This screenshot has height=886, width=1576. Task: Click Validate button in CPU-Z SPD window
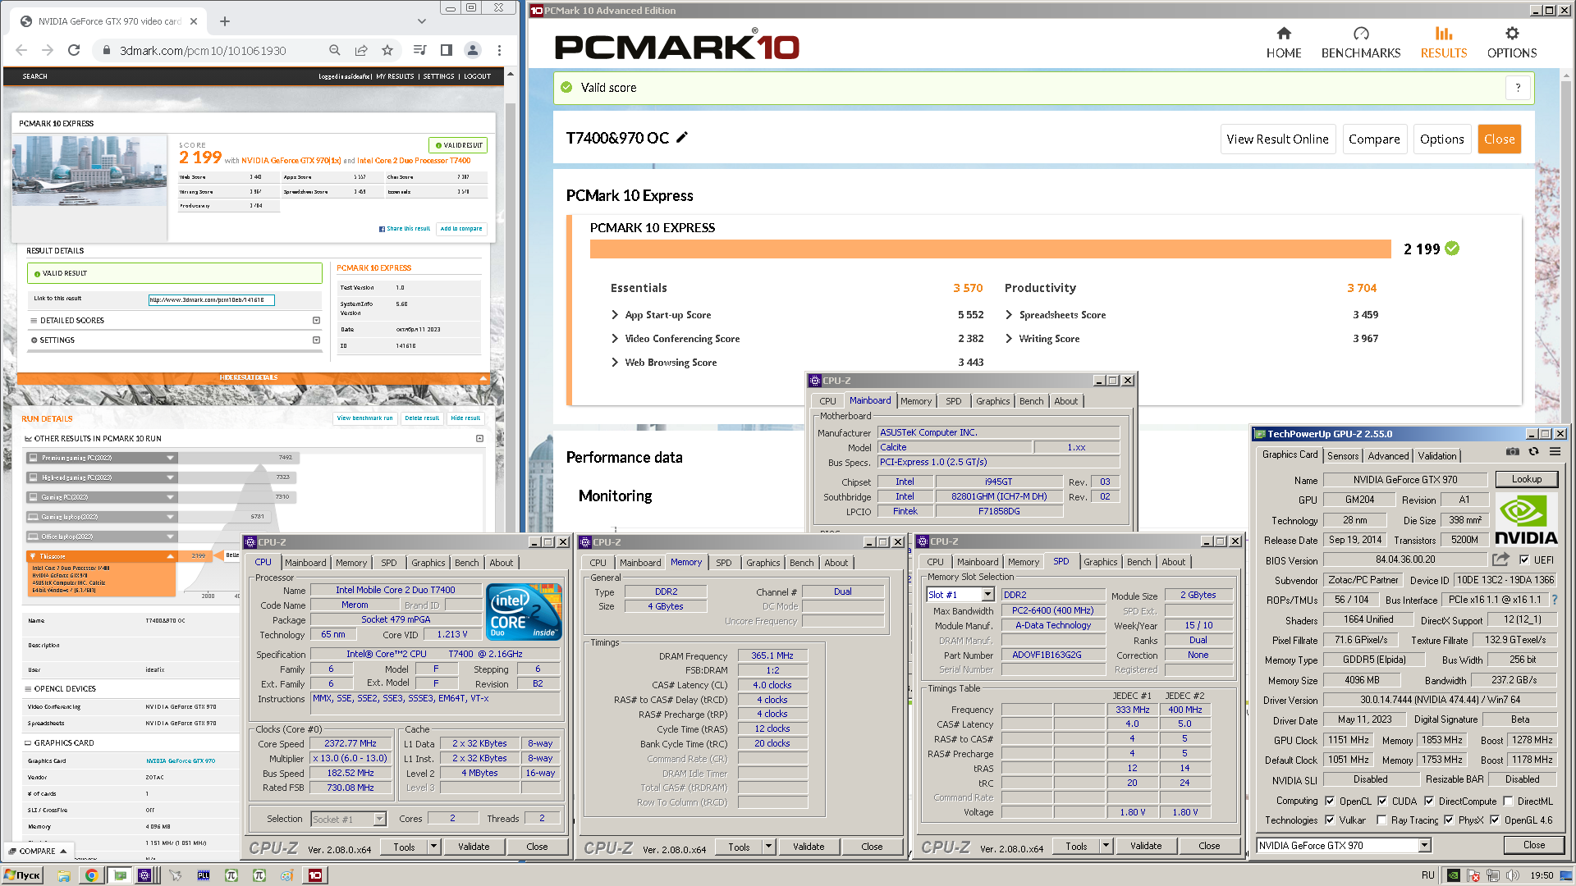click(x=1145, y=846)
